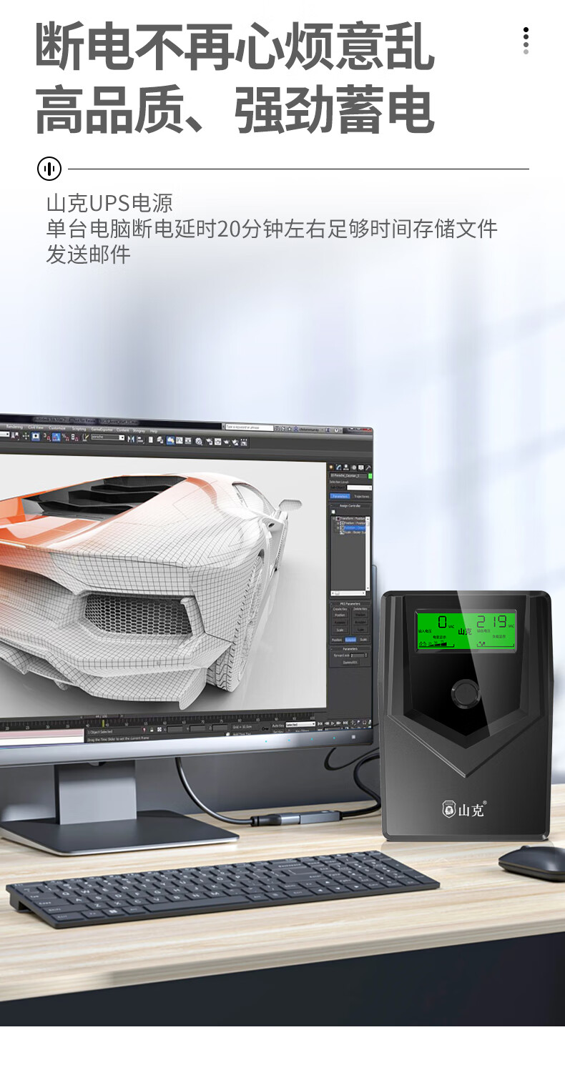
Task: Open the Create tab star icon
Action: pyautogui.click(x=332, y=467)
